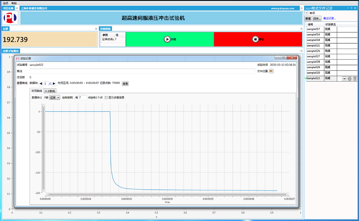
Task: Close the Json file record panel
Action: [x=355, y=8]
